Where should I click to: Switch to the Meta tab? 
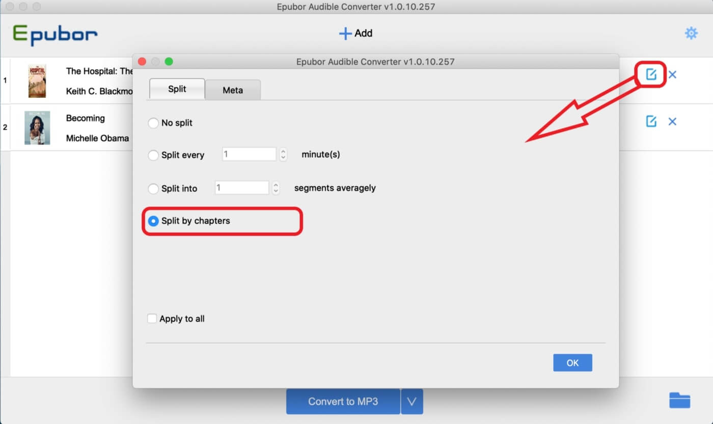tap(233, 90)
